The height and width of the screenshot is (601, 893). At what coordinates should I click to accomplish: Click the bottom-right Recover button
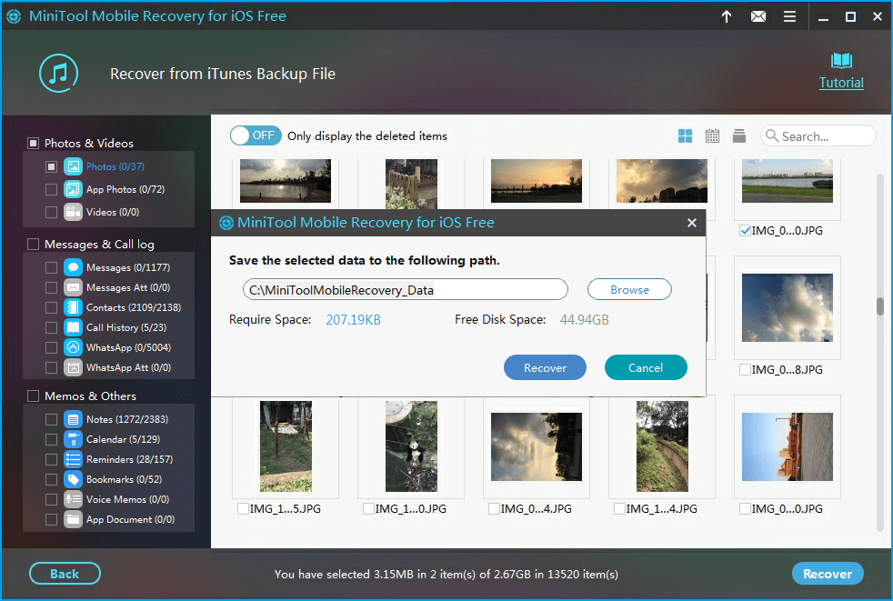click(828, 574)
